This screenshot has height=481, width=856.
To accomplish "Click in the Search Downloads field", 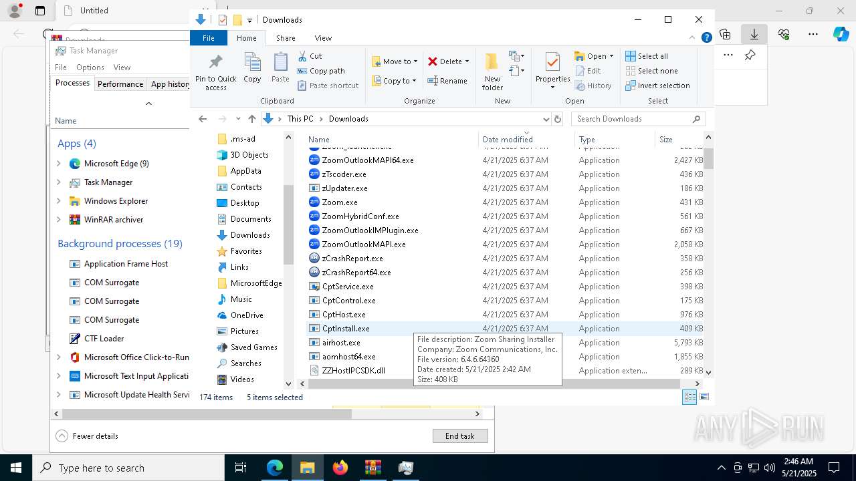I will coord(633,119).
